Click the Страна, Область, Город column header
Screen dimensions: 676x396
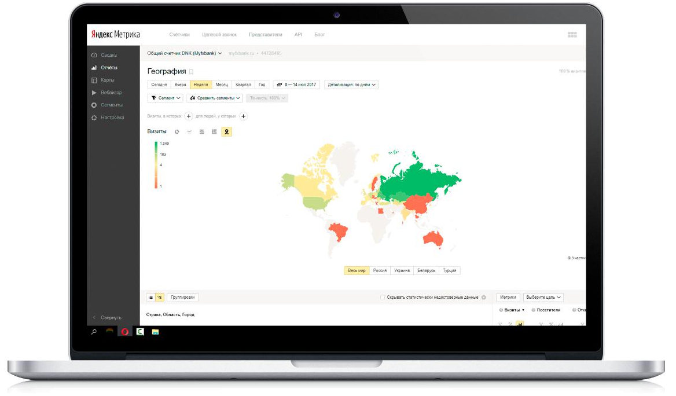click(x=170, y=314)
